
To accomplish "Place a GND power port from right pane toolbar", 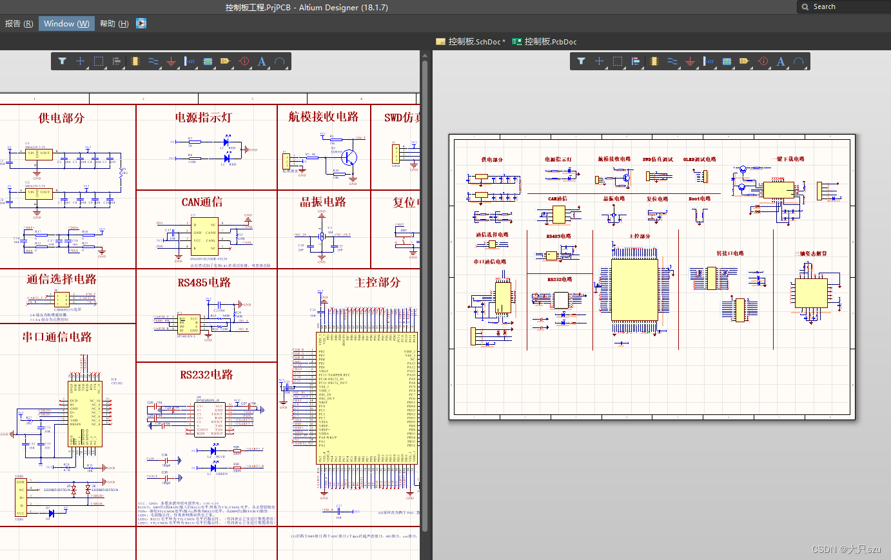I will point(690,61).
